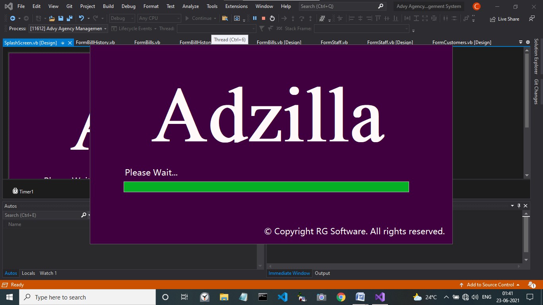The image size is (543, 305).
Task: Open the Analyze menu
Action: pyautogui.click(x=190, y=6)
